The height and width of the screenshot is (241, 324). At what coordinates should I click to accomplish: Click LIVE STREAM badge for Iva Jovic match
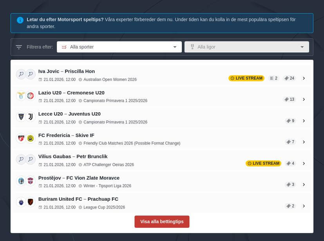pos(246,78)
